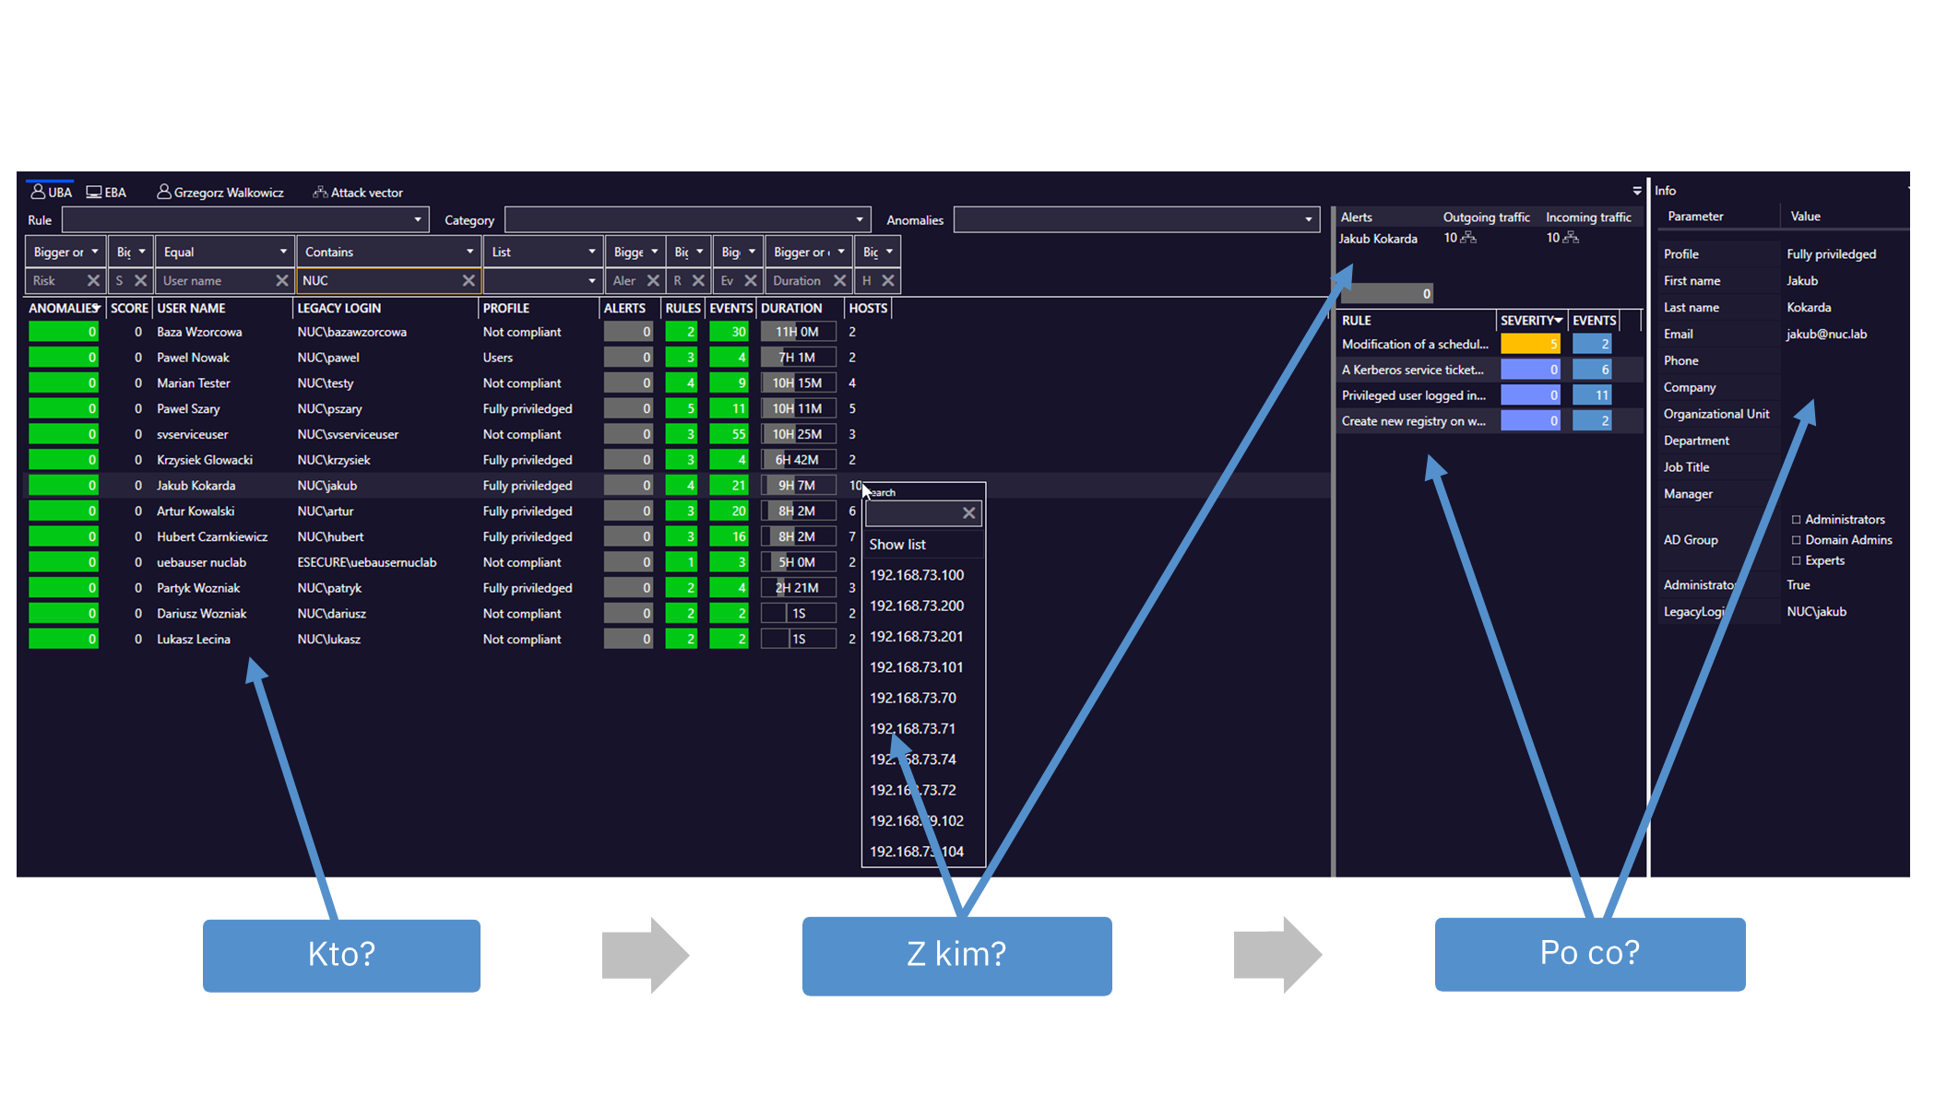The height and width of the screenshot is (1094, 1947).
Task: Click the Incoming traffic network icon
Action: point(1571,238)
